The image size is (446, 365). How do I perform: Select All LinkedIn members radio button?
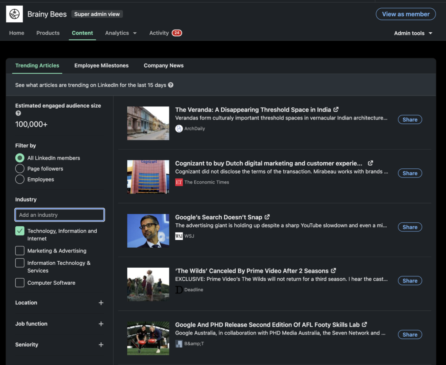click(x=20, y=158)
